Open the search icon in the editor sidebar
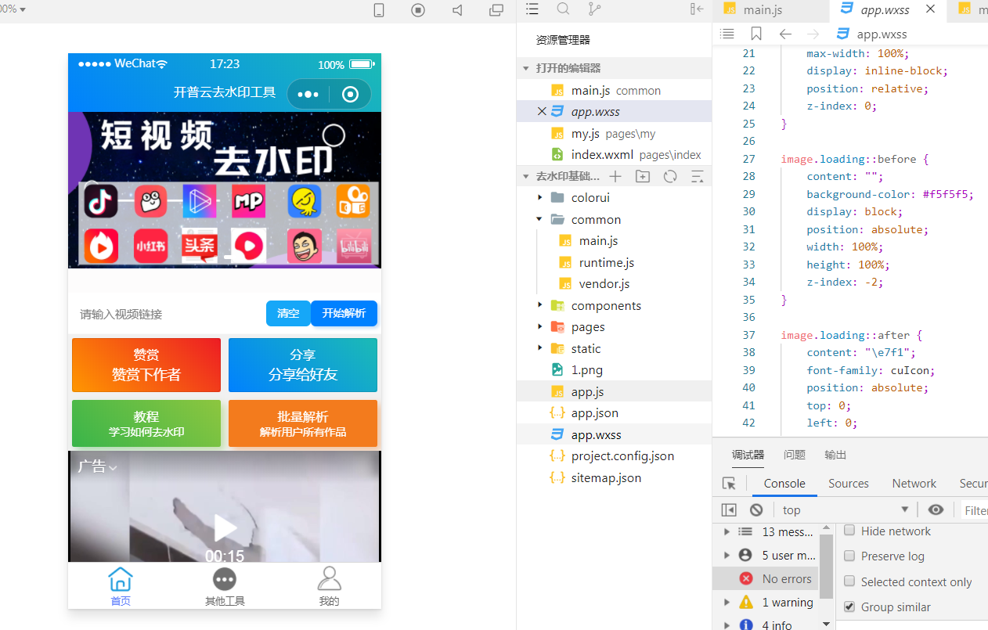This screenshot has height=630, width=988. point(563,9)
